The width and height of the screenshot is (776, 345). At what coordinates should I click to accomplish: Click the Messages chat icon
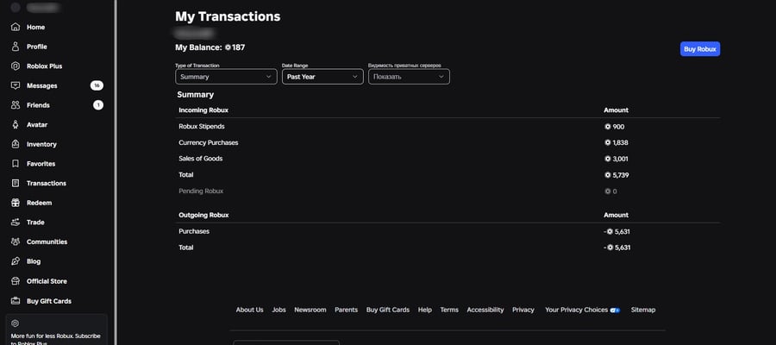coord(16,85)
